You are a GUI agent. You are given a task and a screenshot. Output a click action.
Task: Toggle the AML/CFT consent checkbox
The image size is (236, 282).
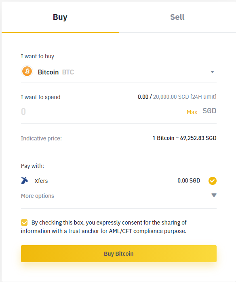tap(24, 223)
